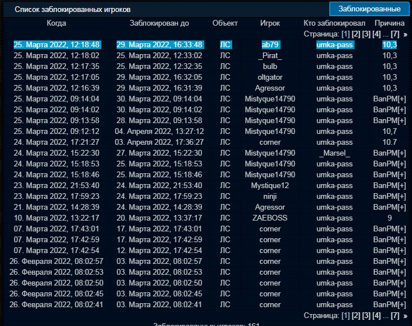Click the Игрок column header

click(x=270, y=23)
